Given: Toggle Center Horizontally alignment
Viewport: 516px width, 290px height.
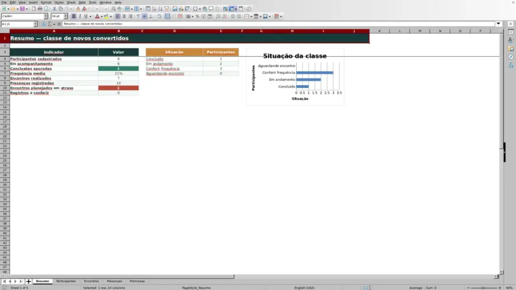Looking at the screenshot, I should [124, 17].
